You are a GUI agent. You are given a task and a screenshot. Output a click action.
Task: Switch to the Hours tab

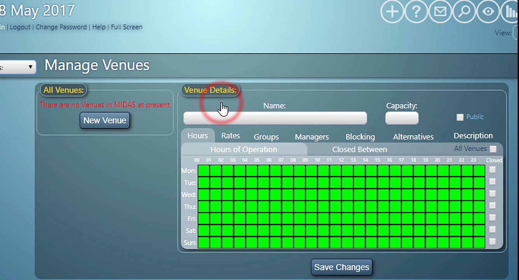[x=198, y=136]
